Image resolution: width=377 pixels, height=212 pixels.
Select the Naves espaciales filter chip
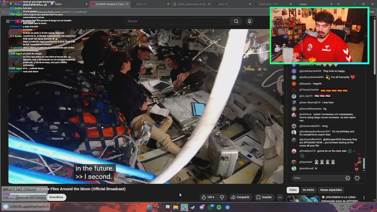(331, 190)
